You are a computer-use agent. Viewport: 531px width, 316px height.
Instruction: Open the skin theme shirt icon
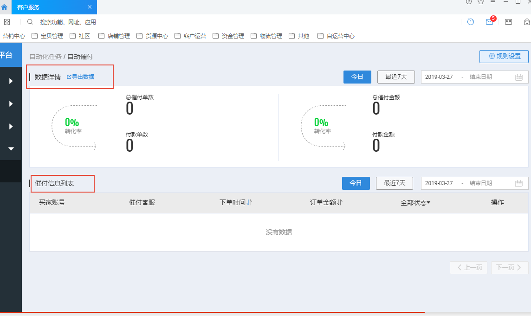tap(481, 2)
